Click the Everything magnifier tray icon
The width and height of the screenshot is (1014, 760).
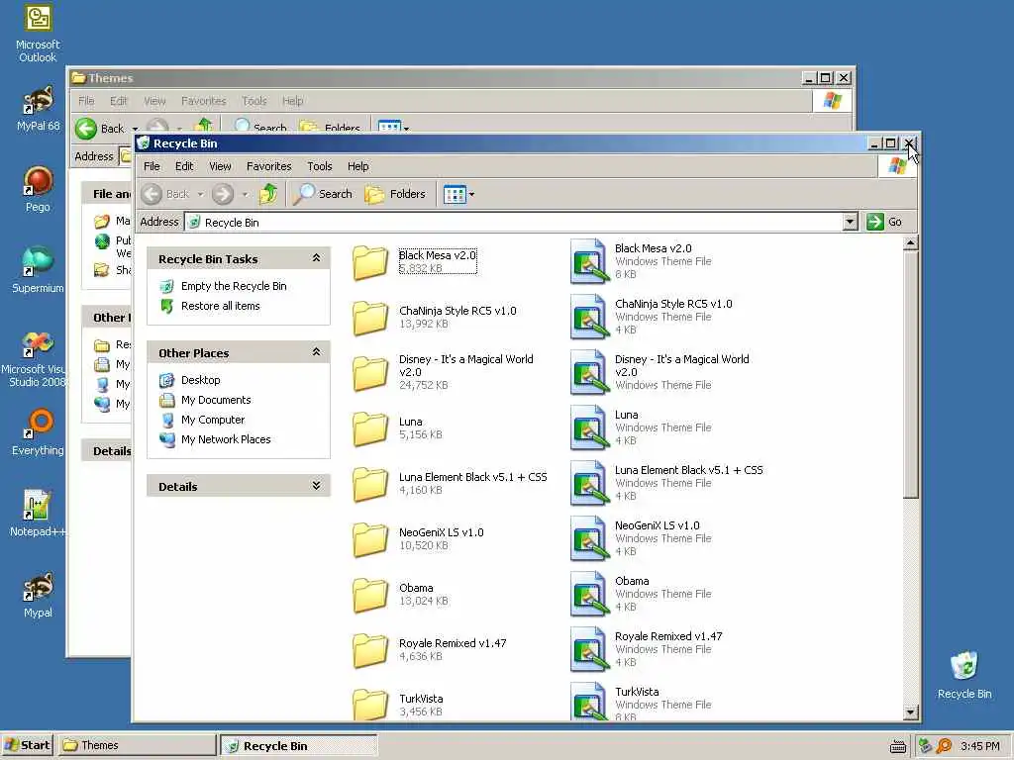(944, 746)
